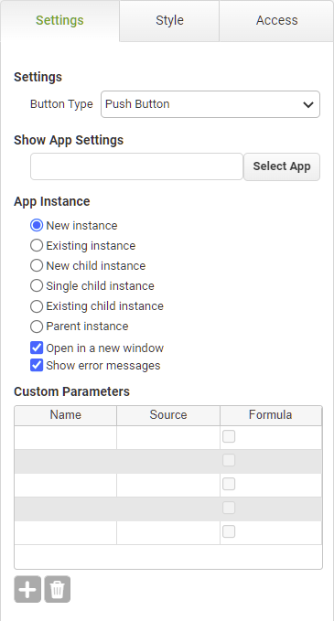Screen dimensions: 334x621
Task: Tick Formula checkbox in fourth parameter row
Action: click(x=229, y=508)
